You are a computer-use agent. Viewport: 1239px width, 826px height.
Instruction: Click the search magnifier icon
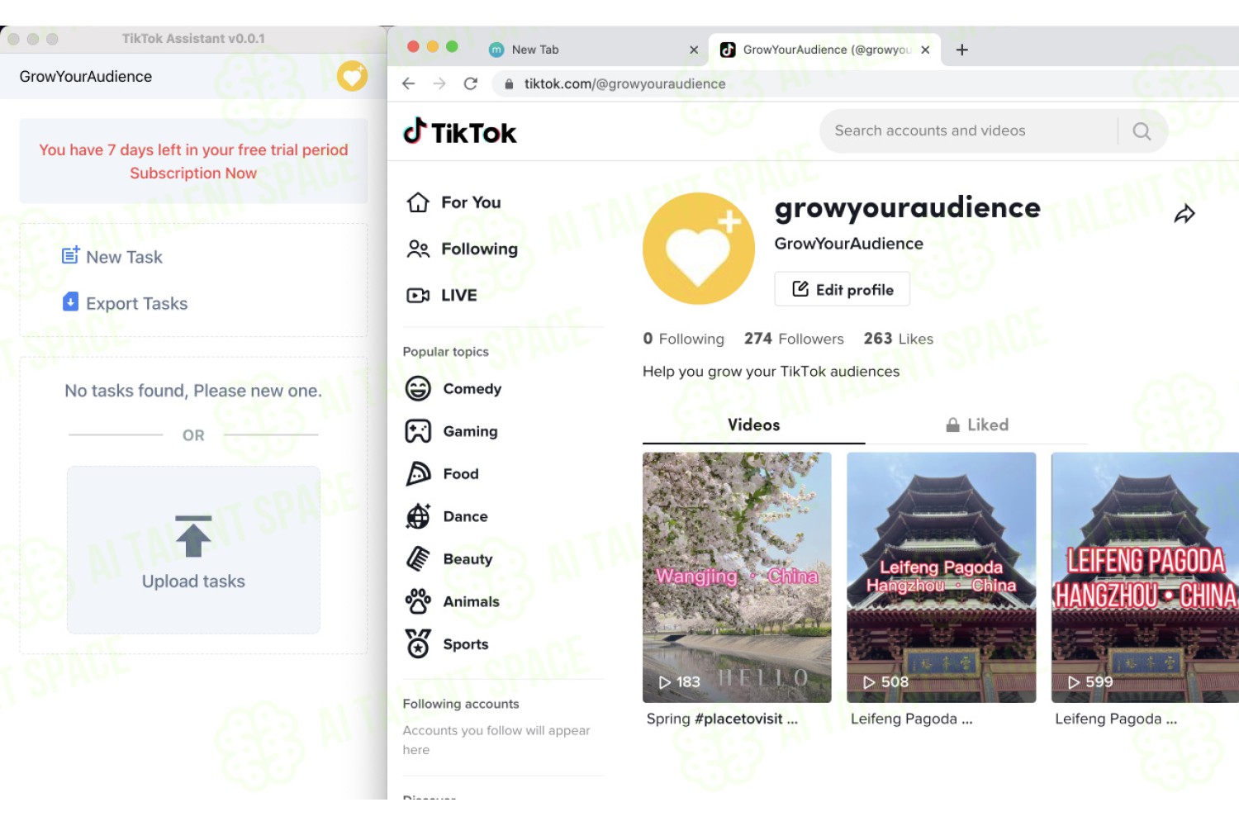tap(1142, 131)
